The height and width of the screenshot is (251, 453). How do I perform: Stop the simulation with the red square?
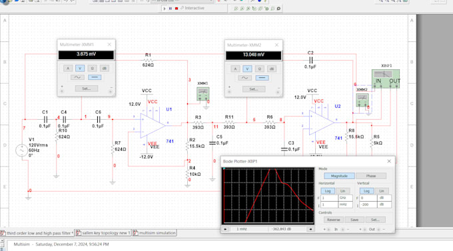(177, 9)
